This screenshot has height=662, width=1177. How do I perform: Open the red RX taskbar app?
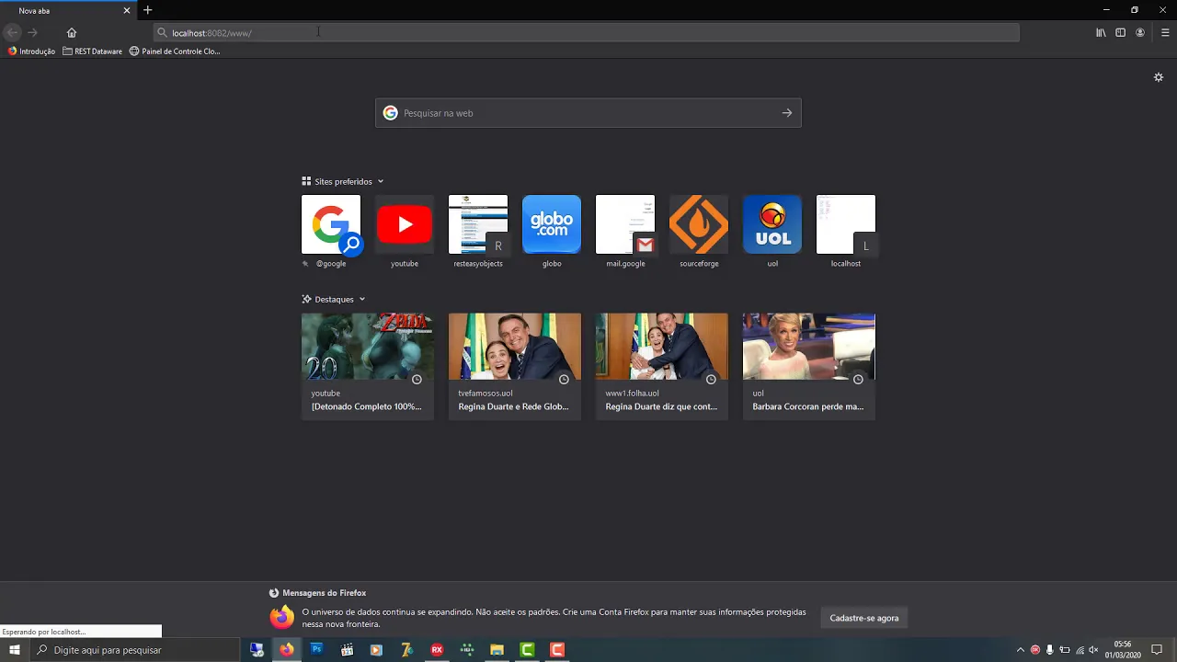pos(437,650)
